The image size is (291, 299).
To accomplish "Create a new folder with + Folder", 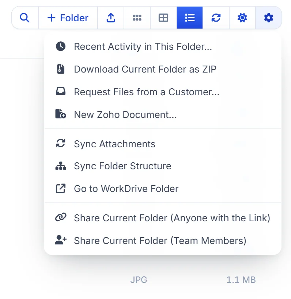I will [x=68, y=18].
